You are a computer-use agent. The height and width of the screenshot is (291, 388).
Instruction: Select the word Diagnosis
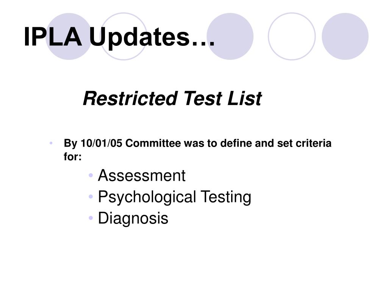click(x=133, y=219)
